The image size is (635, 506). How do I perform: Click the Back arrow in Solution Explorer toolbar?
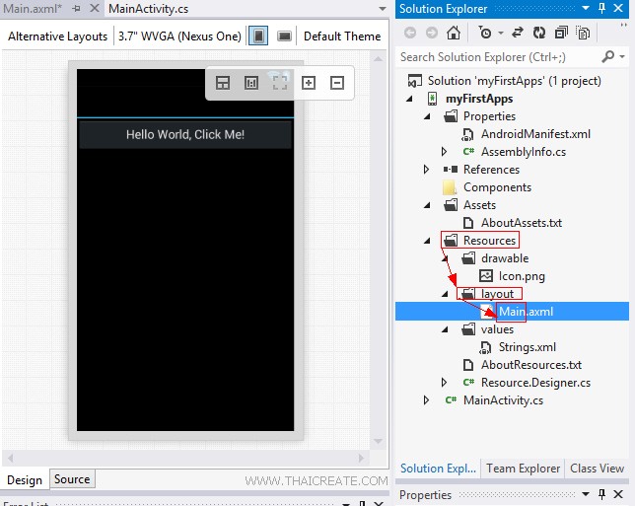pos(410,33)
